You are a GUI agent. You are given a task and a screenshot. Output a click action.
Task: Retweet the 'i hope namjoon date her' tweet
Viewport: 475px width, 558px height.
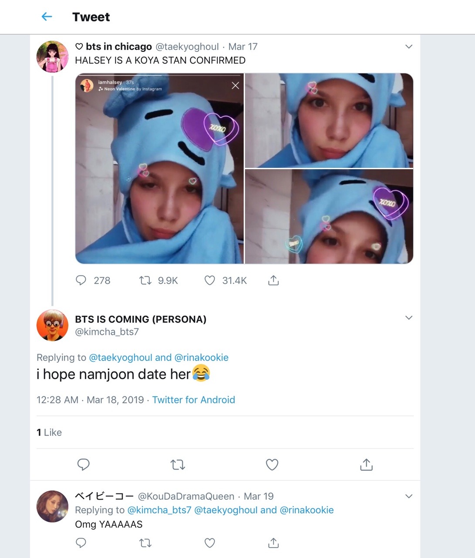point(178,465)
